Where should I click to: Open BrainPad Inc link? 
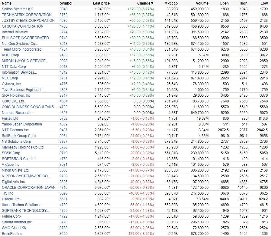pos(12,234)
